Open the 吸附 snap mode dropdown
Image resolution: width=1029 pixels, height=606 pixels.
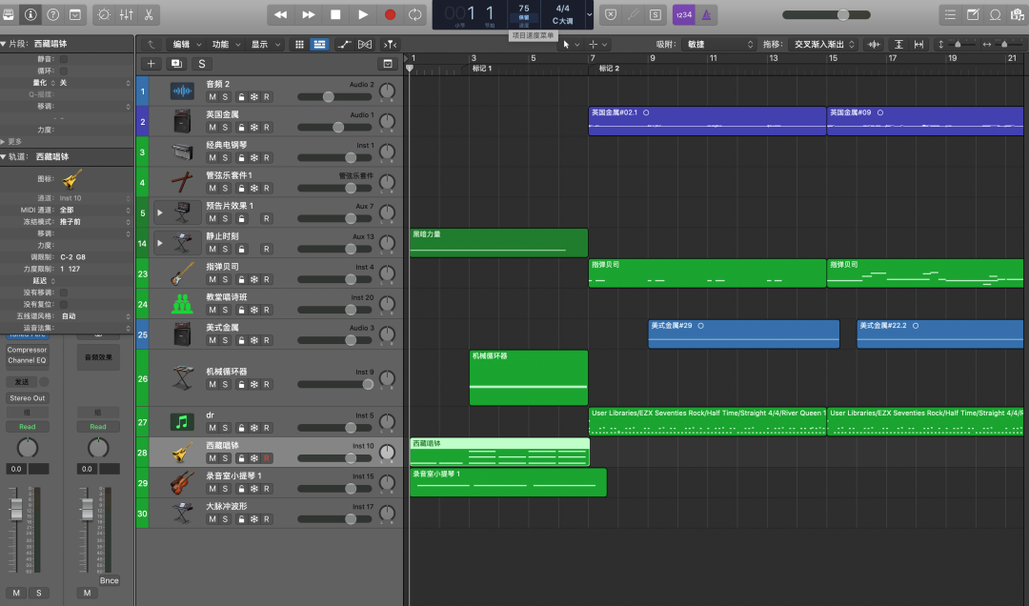[719, 45]
